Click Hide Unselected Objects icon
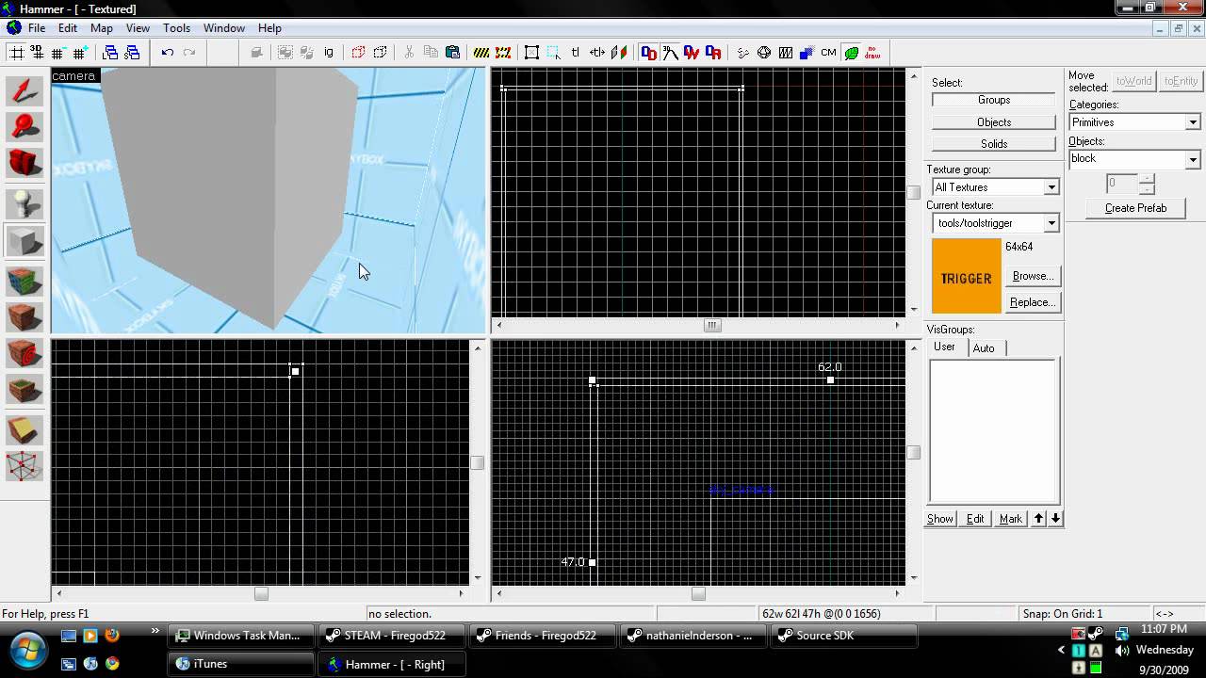Image resolution: width=1206 pixels, height=678 pixels. 381,53
